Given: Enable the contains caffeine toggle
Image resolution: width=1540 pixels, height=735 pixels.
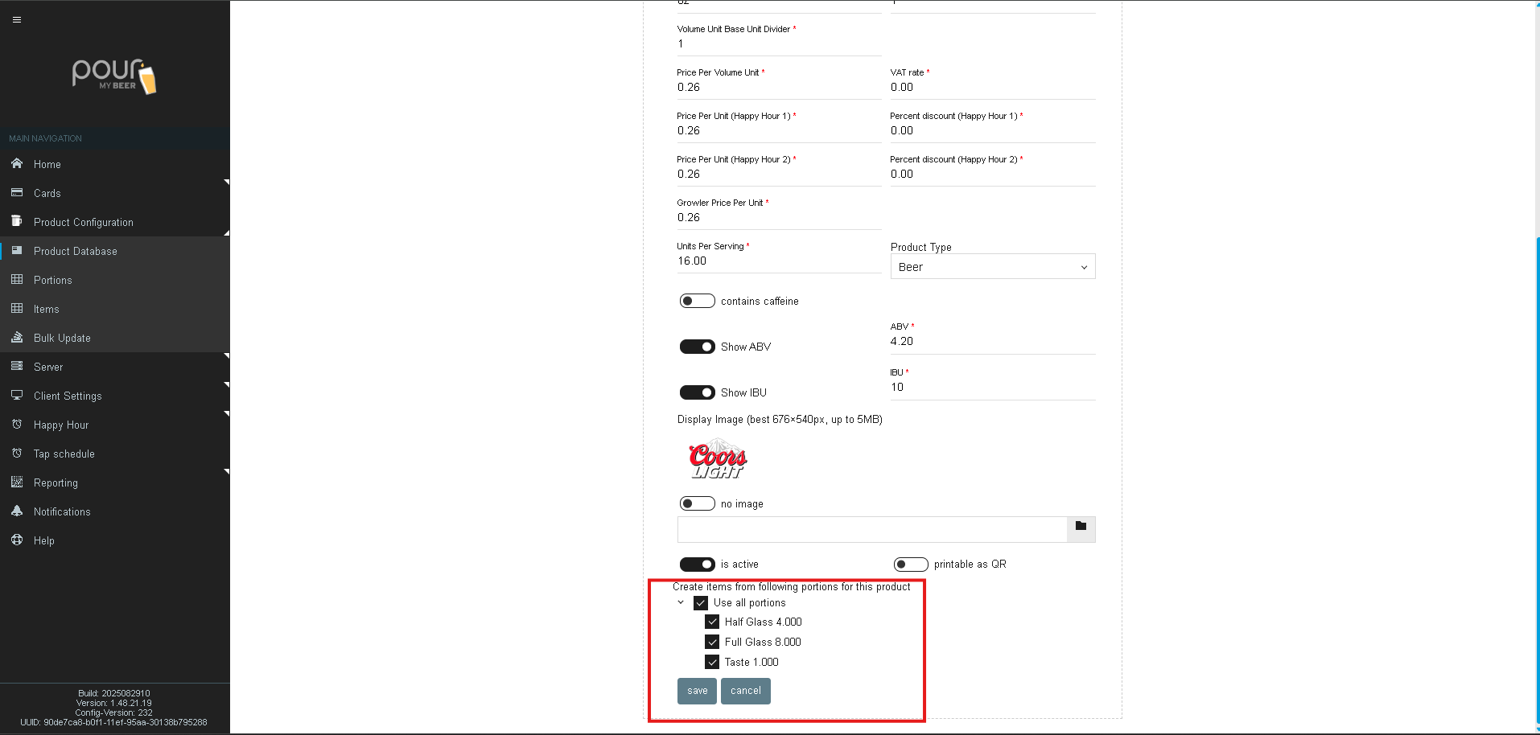Looking at the screenshot, I should 697,301.
